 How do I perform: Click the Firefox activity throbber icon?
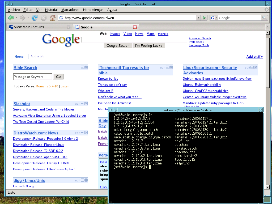point(267,10)
